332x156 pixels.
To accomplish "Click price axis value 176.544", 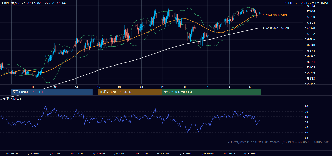I will (310, 51).
